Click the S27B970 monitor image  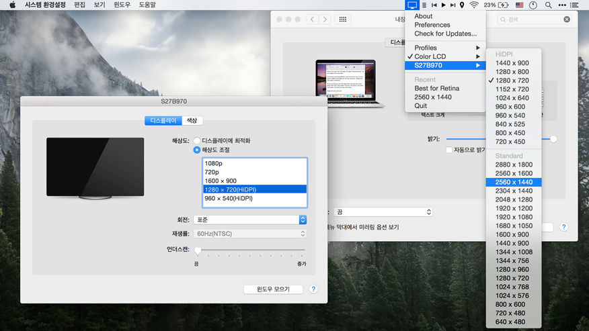(x=95, y=168)
